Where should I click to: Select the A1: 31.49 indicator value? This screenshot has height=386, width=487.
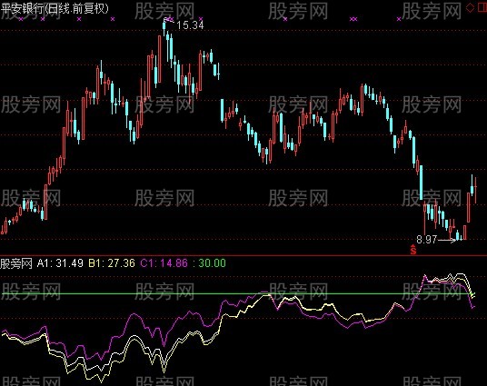[x=60, y=263]
